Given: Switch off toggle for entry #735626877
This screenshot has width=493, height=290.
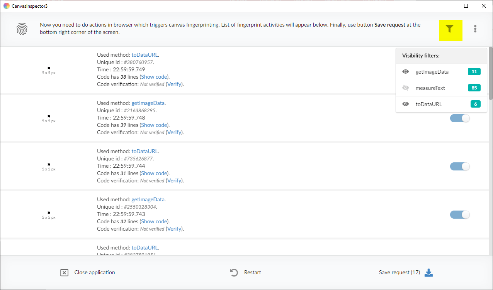Looking at the screenshot, I should [x=460, y=167].
